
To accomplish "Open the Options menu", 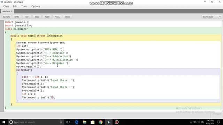I will tap(36, 6).
